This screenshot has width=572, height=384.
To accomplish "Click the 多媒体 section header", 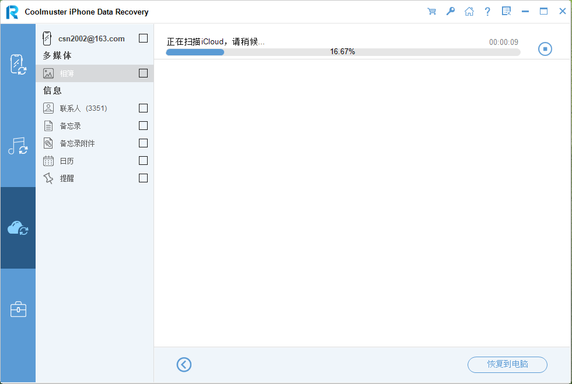I will tap(57, 55).
